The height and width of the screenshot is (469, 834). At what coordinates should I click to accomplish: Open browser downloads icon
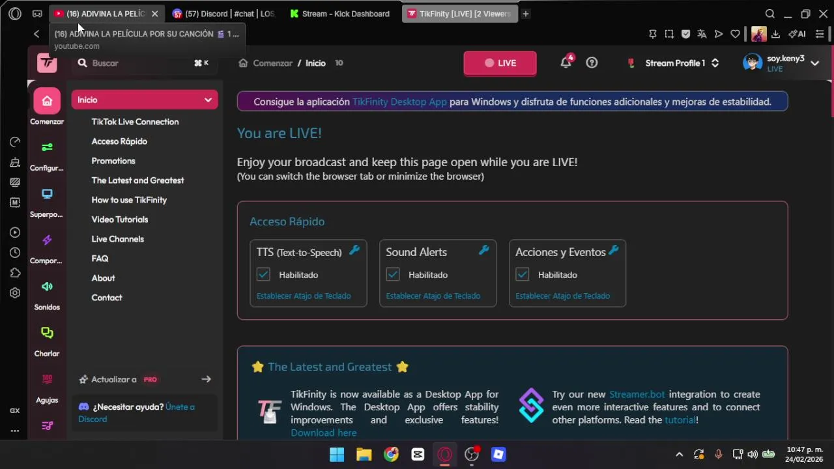775,34
